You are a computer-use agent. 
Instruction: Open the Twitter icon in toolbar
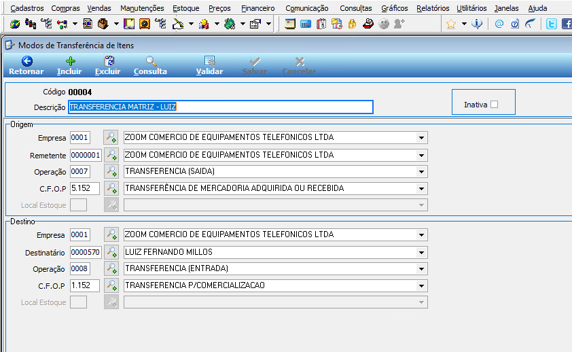point(551,24)
